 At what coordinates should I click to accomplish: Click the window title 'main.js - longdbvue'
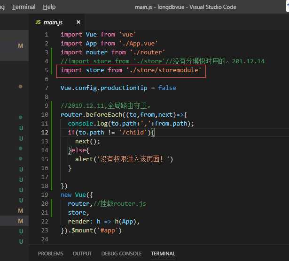tap(160, 7)
